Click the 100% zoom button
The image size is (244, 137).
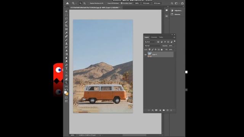[137, 3]
